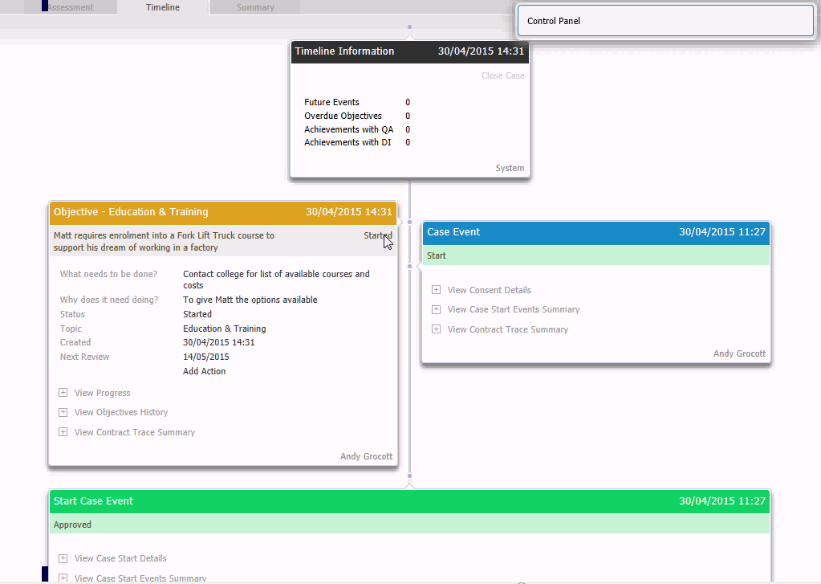Click the Case Event blue header
This screenshot has width=821, height=584.
(x=595, y=232)
